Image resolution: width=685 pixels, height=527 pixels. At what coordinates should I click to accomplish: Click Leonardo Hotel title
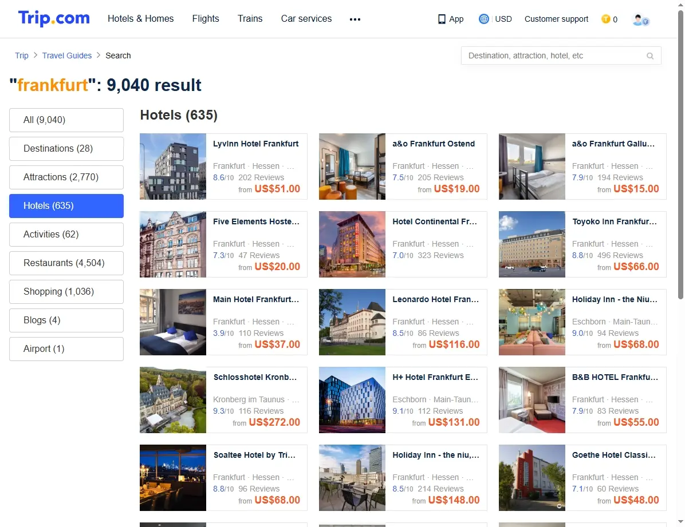pyautogui.click(x=435, y=299)
